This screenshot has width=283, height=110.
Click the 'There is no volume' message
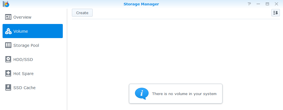point(184,94)
